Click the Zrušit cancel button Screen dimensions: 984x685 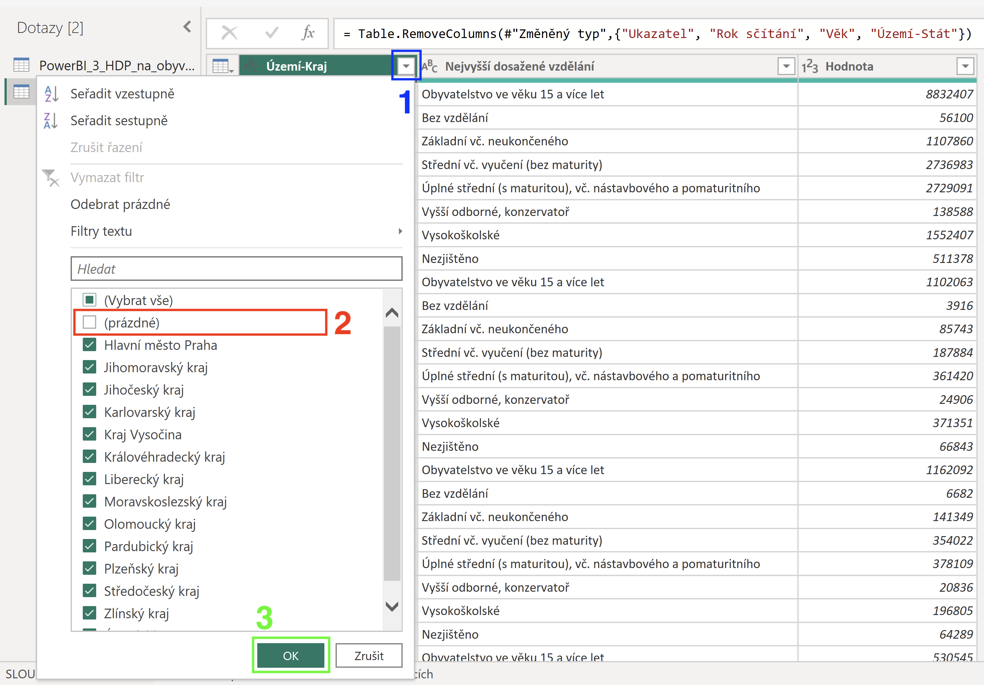368,655
